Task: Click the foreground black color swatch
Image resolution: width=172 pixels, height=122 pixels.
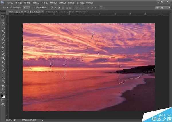Action: tap(2, 95)
